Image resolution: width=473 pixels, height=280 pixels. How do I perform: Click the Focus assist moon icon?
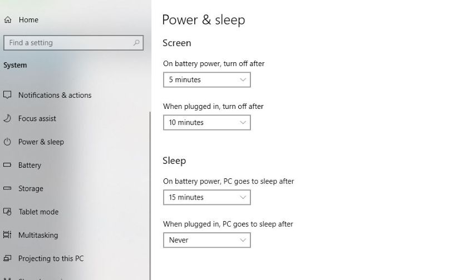(x=7, y=118)
